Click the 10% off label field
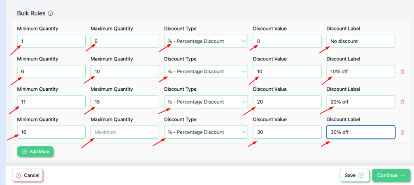The height and width of the screenshot is (185, 414). 361,72
